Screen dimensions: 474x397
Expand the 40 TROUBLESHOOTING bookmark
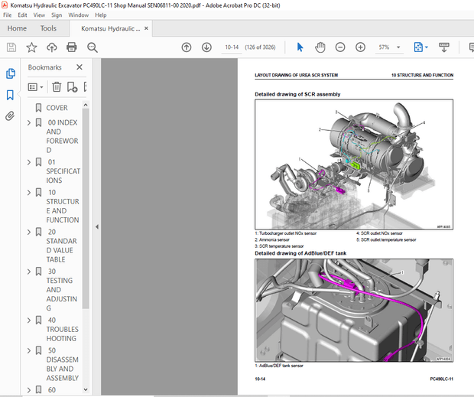[29, 321]
